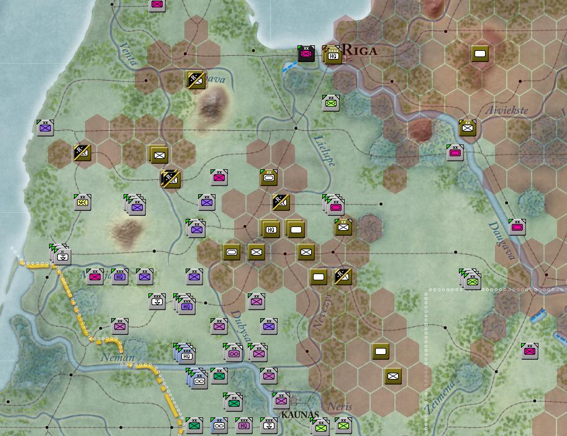Select black counter with pink infantry symbol near Riga
Image resolution: width=567 pixels, height=436 pixels.
coord(306,53)
